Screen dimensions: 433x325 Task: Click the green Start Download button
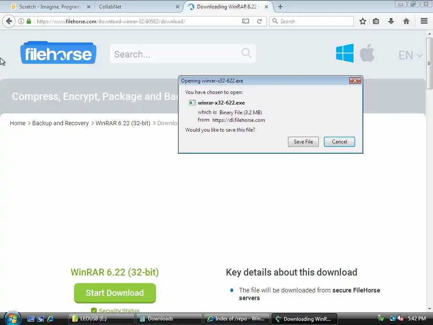(x=115, y=293)
